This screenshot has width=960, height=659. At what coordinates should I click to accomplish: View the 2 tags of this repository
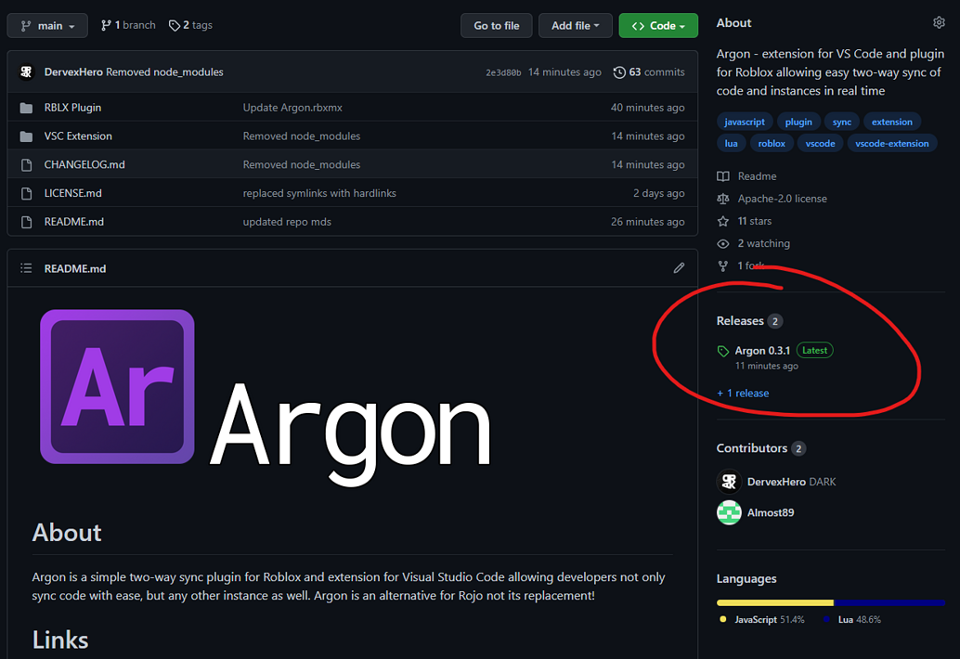click(189, 25)
